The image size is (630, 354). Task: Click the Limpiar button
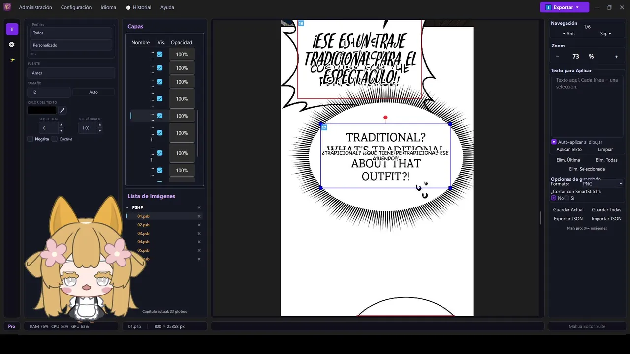[x=605, y=149]
